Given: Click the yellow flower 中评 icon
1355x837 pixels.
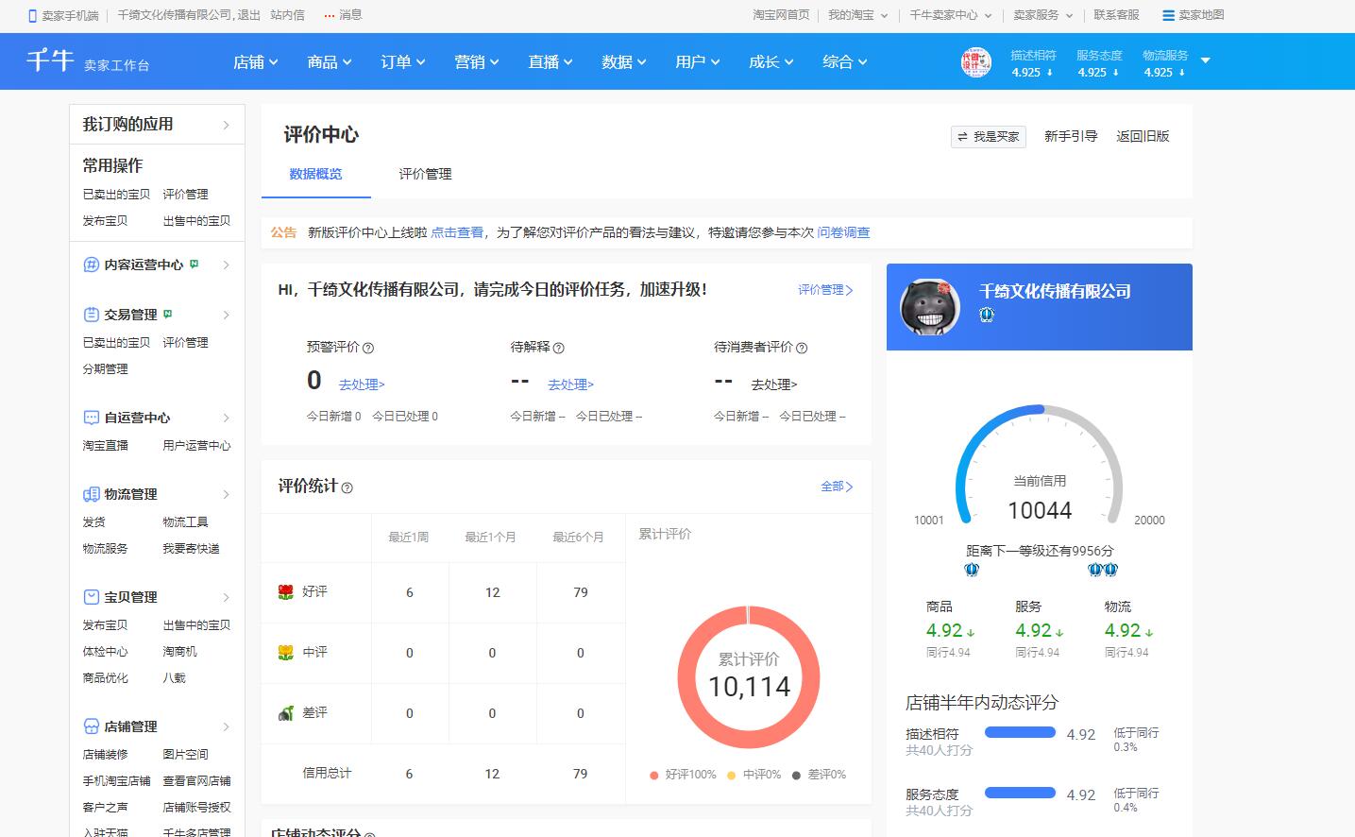Looking at the screenshot, I should click(286, 653).
